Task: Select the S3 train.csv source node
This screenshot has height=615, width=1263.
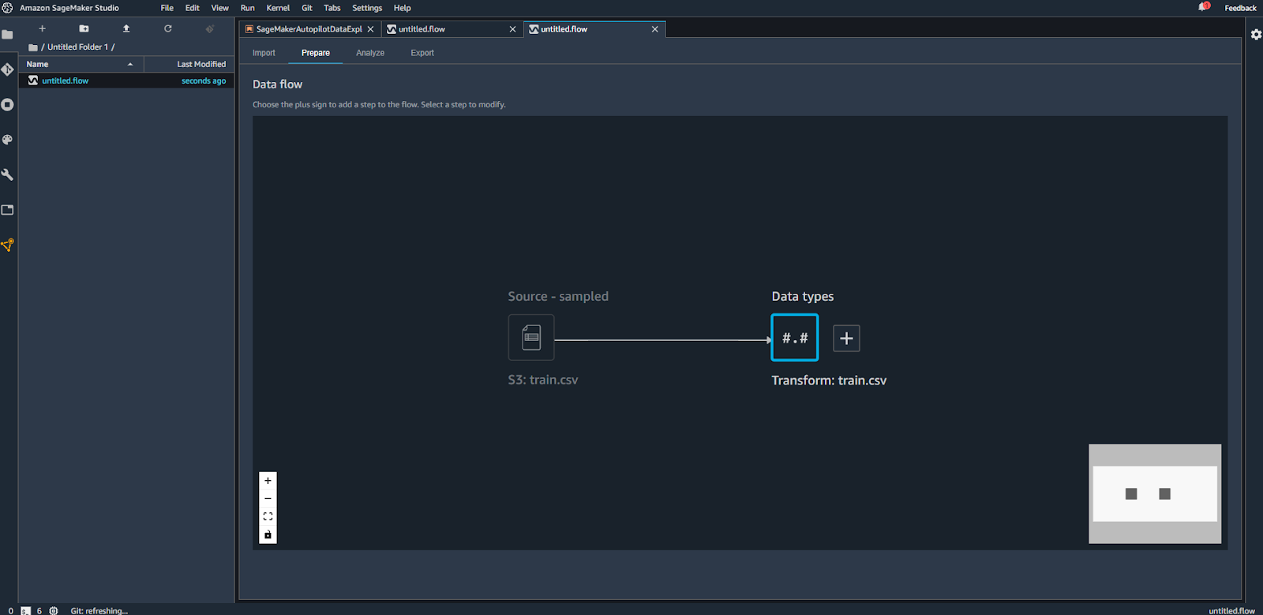Action: tap(531, 338)
